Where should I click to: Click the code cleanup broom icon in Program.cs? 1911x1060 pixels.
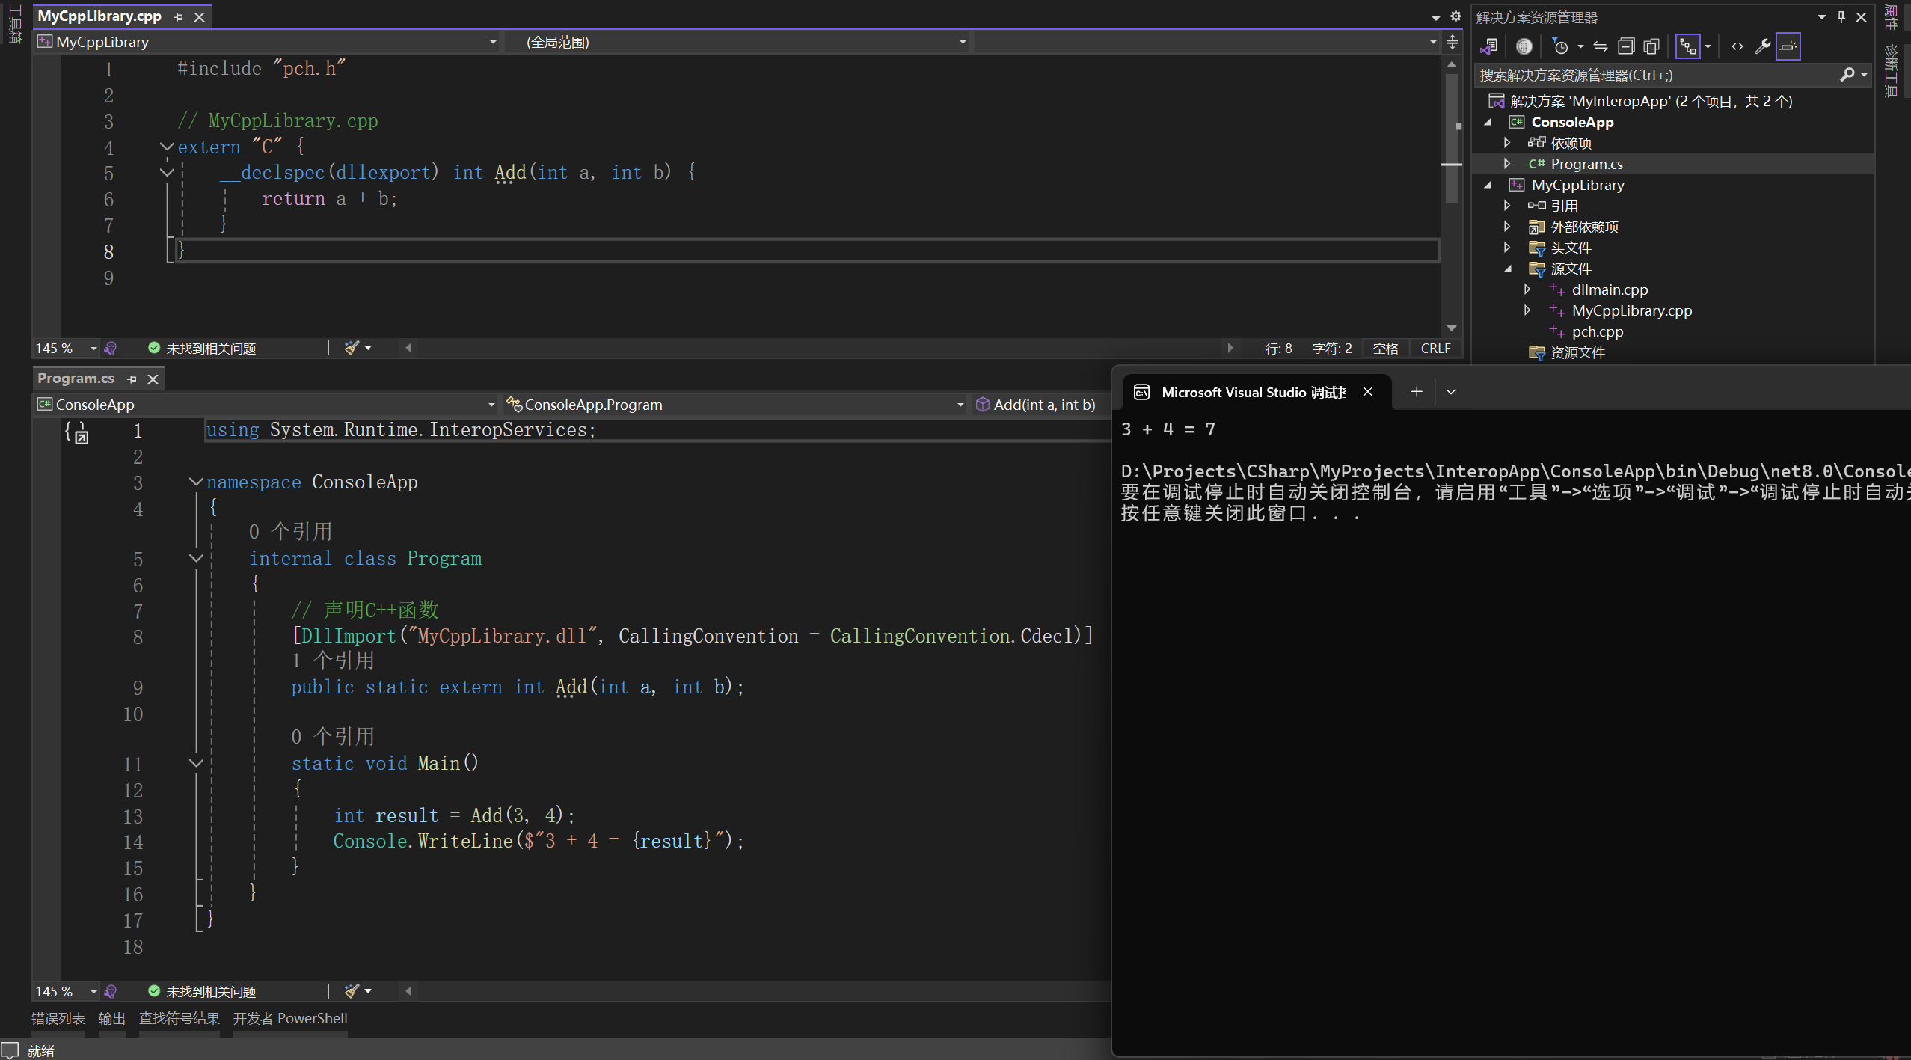[352, 991]
